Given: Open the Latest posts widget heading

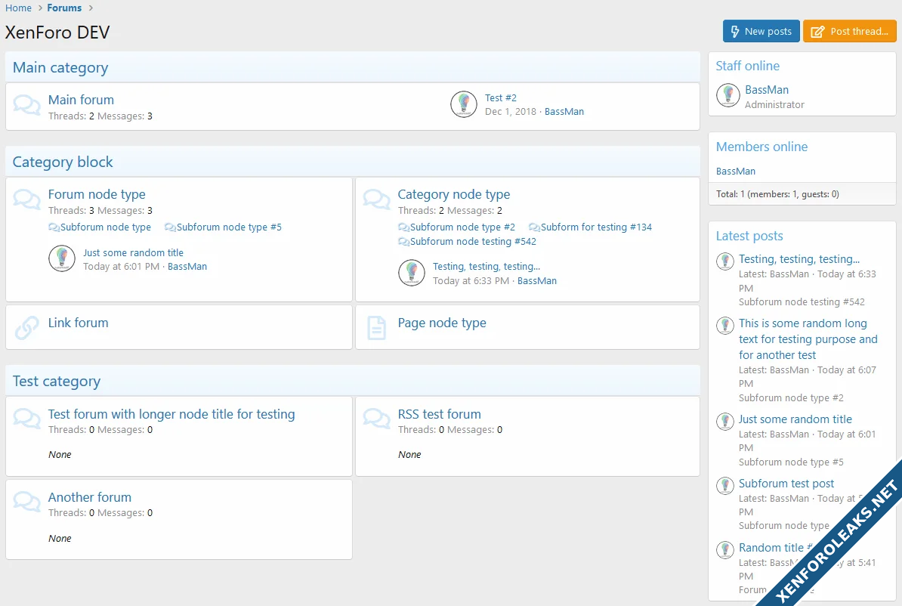Looking at the screenshot, I should pyautogui.click(x=749, y=236).
